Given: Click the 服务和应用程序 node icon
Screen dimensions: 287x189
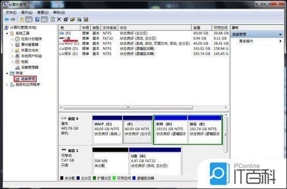Looking at the screenshot, I should (12, 84).
